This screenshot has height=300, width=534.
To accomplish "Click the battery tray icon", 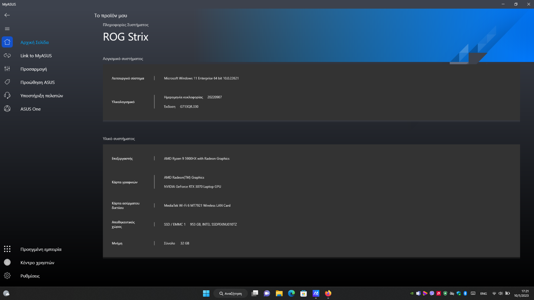I will pos(508,293).
